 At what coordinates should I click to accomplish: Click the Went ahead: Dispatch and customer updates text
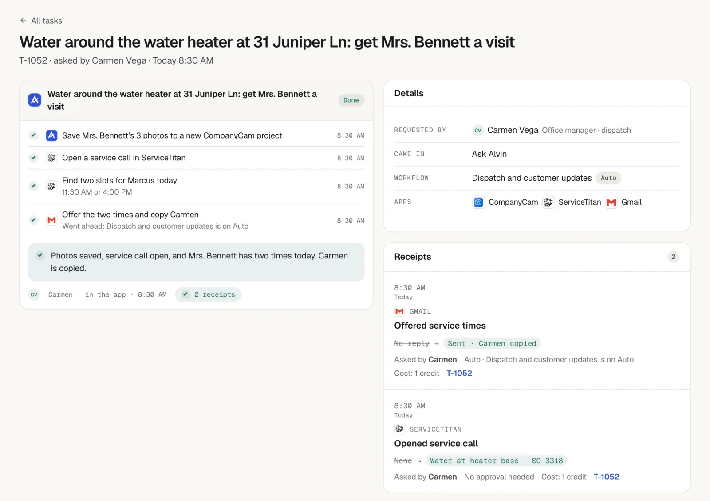pyautogui.click(x=155, y=226)
